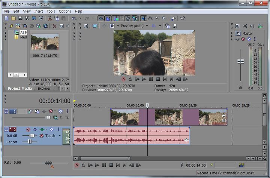Viewport: 270px width, 178px height.
Task: Click Get Media from the Web icon
Action: click(x=45, y=26)
